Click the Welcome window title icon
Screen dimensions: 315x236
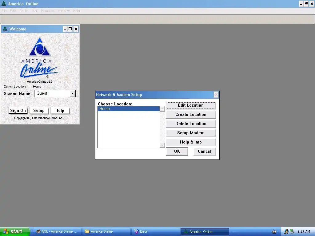coord(5,29)
